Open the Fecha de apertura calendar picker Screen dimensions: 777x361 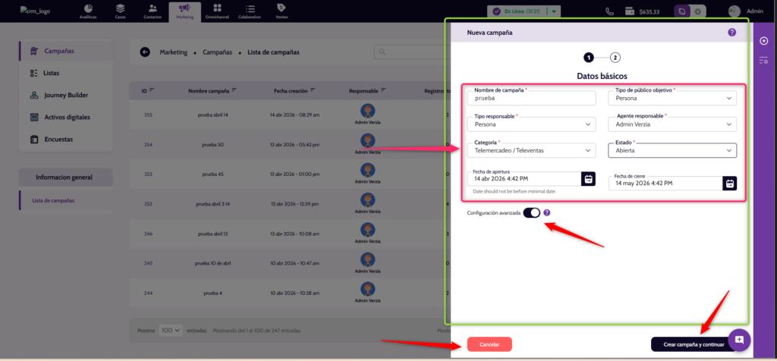pyautogui.click(x=588, y=179)
